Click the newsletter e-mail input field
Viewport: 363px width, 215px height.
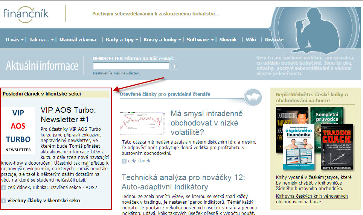[x=131, y=66]
